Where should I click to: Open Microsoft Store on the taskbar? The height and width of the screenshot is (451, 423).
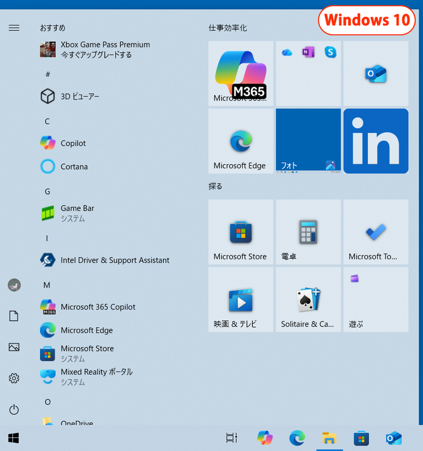[x=362, y=438]
